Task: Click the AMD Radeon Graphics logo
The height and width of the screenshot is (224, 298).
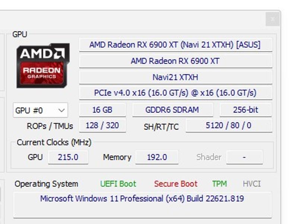Action: (x=43, y=65)
